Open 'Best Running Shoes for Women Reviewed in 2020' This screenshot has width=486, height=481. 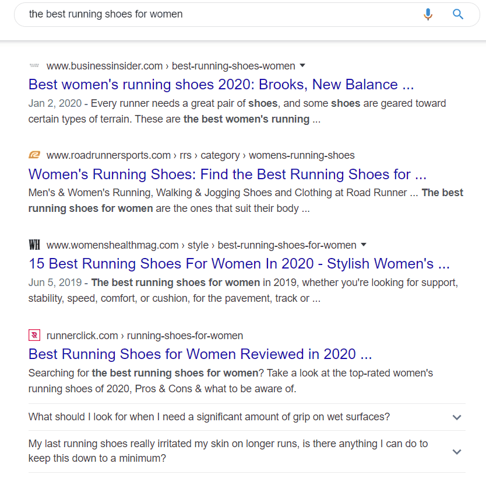point(200,354)
